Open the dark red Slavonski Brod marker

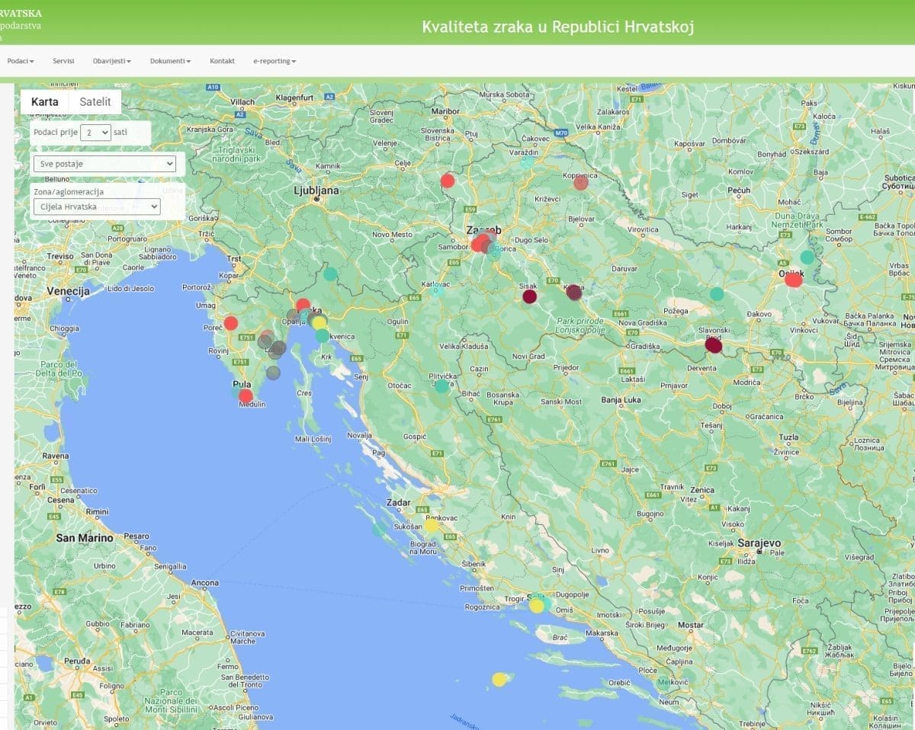tap(713, 345)
